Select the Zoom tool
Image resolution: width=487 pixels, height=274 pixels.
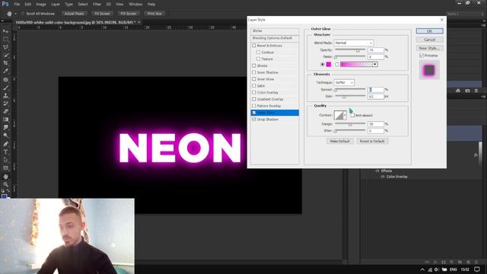point(5,184)
